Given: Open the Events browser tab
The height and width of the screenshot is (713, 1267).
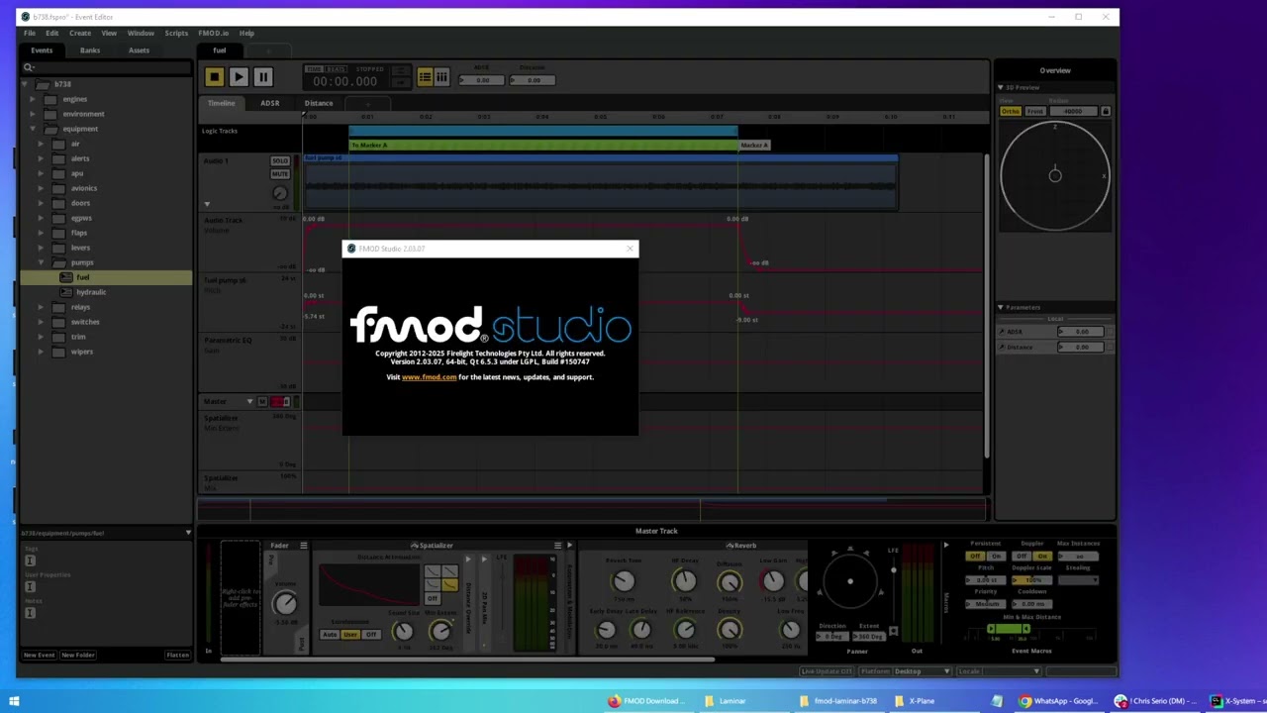Looking at the screenshot, I should (x=42, y=51).
